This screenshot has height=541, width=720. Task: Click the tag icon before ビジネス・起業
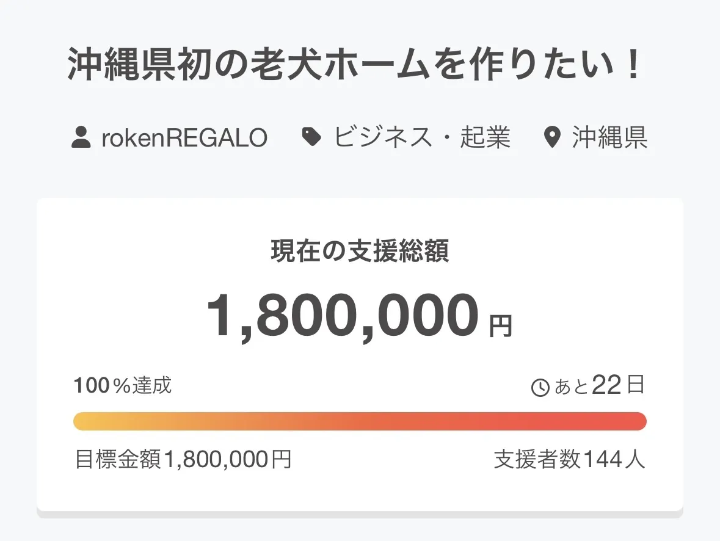click(x=312, y=138)
